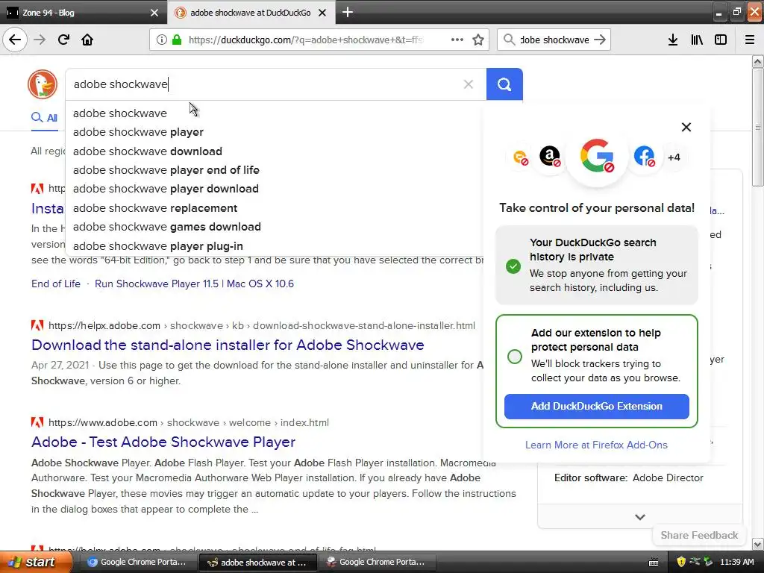This screenshot has width=764, height=573.
Task: Click the www.adobe.com shockwave welcome URL
Action: click(189, 422)
